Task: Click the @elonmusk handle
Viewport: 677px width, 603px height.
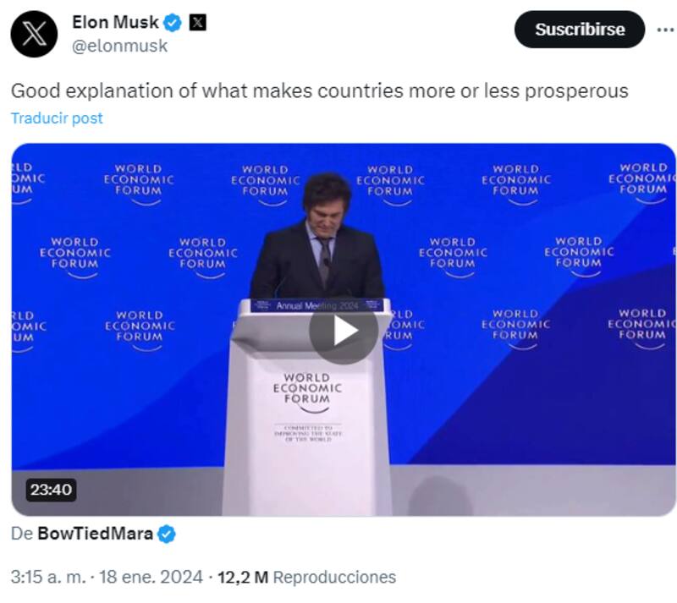Action: pyautogui.click(x=119, y=46)
